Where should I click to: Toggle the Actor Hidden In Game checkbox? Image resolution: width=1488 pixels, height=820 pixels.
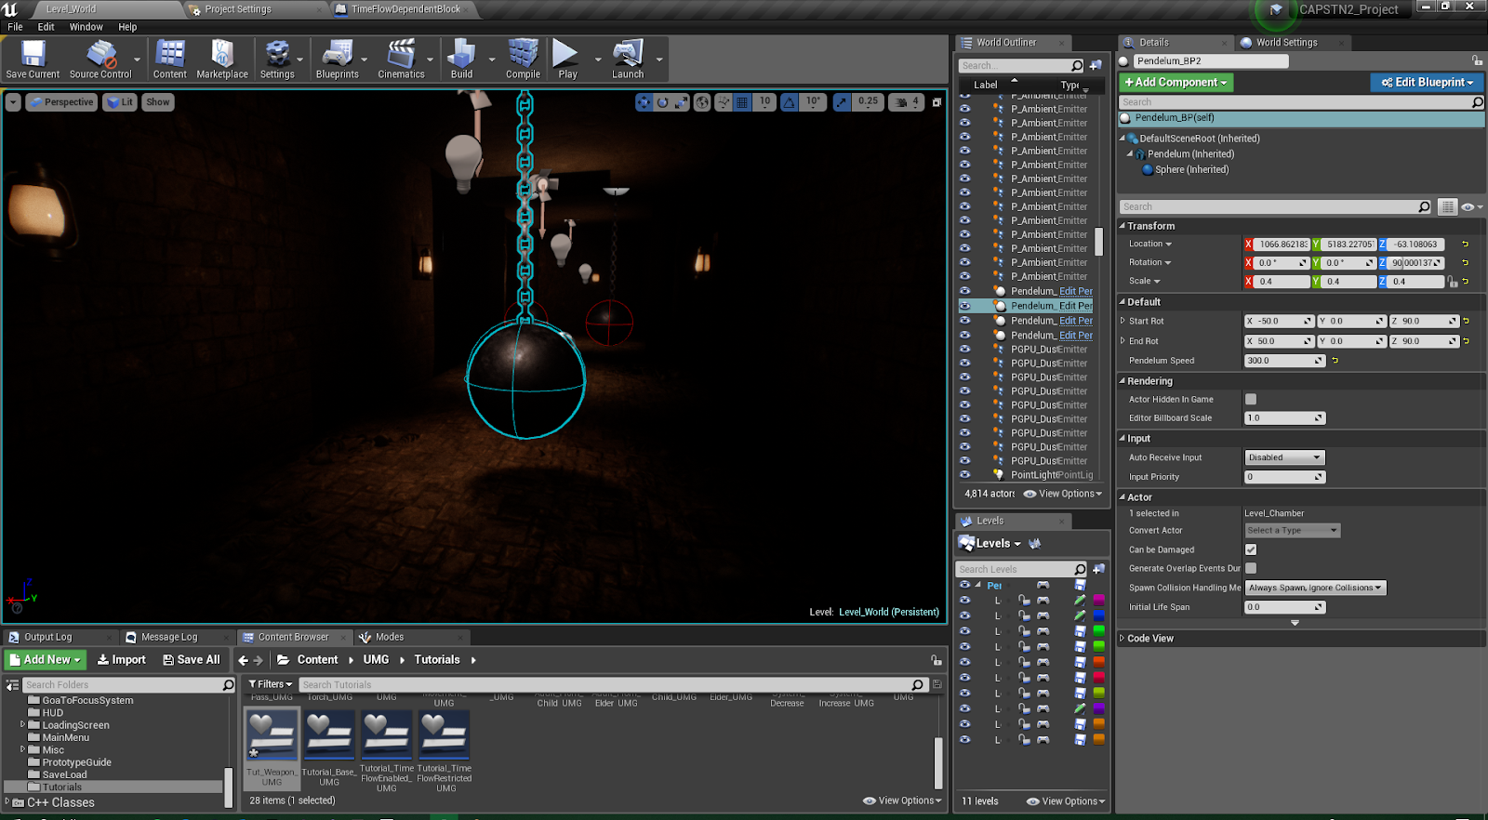click(1251, 399)
